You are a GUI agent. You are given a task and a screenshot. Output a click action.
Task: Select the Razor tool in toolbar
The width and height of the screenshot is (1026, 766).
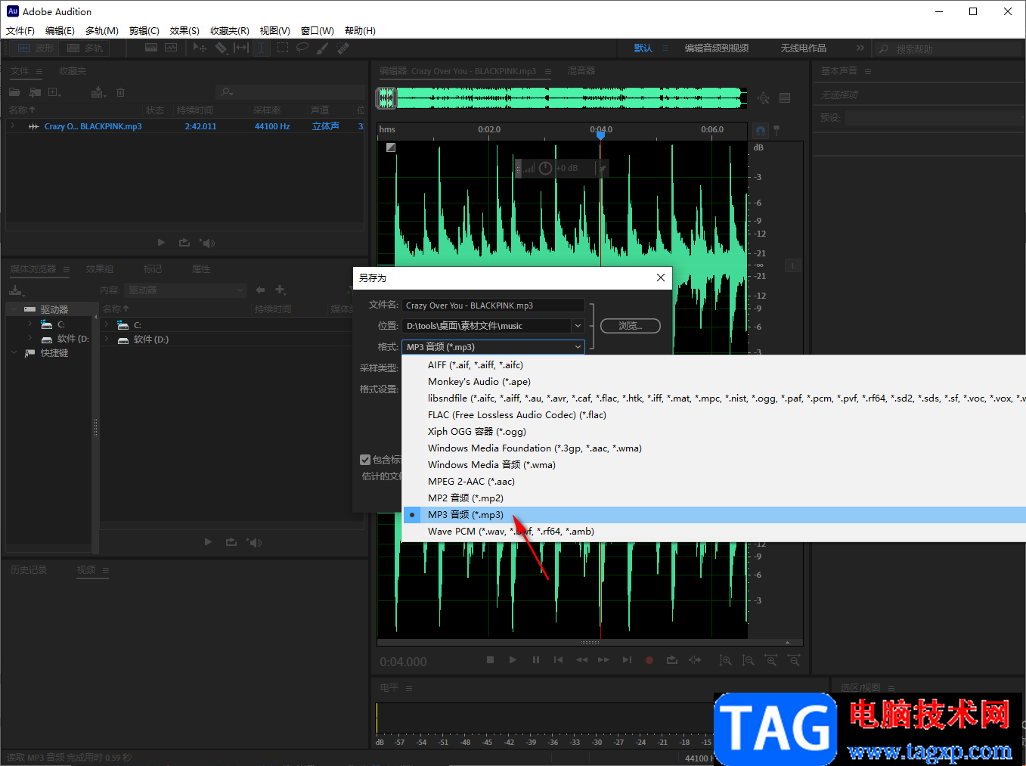[221, 48]
